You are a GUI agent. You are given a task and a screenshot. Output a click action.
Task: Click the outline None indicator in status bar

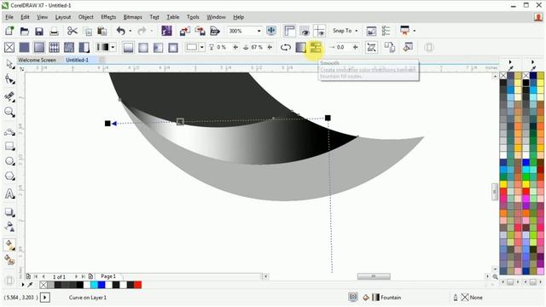click(x=472, y=298)
